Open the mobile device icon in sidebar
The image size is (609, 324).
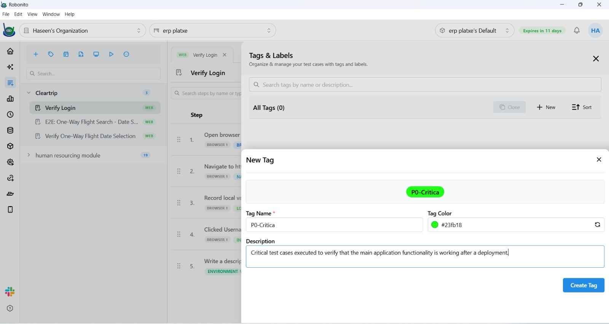pyautogui.click(x=10, y=210)
